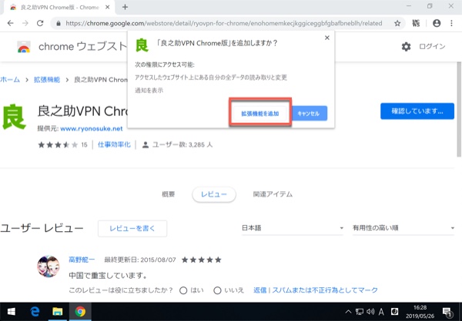Close the 良之助VPN Chrome版 tab
The image size is (462, 321).
108,7
